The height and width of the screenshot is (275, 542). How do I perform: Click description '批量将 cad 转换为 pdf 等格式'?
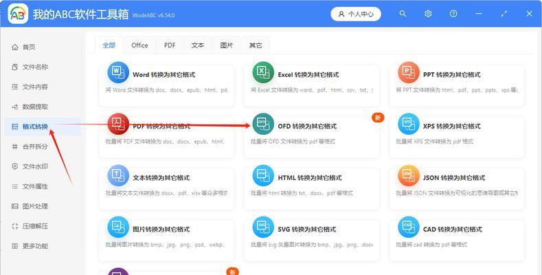click(431, 245)
